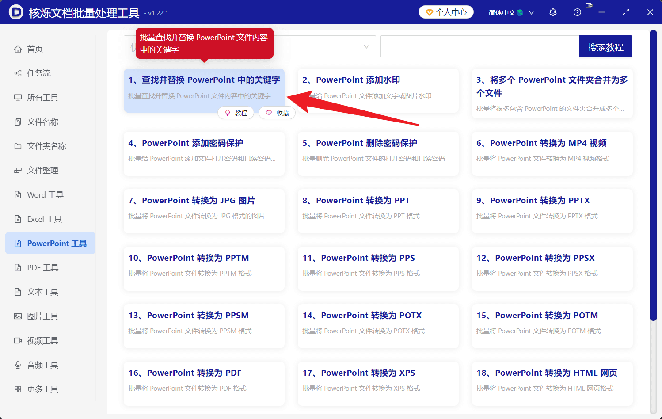Open tool 4 PowerPoint 添加密码保护
662x419 pixels.
[204, 154]
